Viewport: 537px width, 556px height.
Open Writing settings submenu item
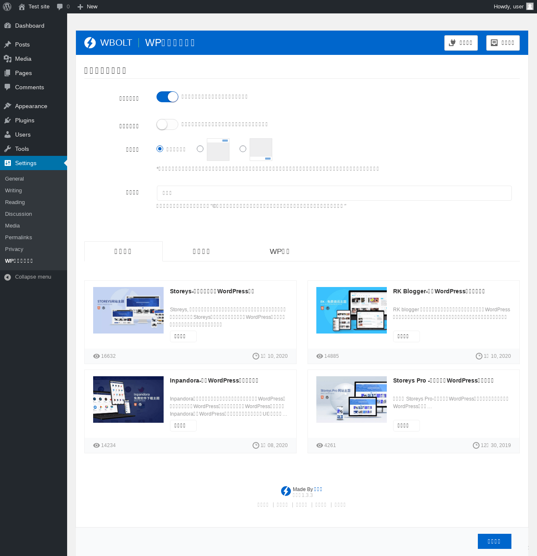pos(13,191)
